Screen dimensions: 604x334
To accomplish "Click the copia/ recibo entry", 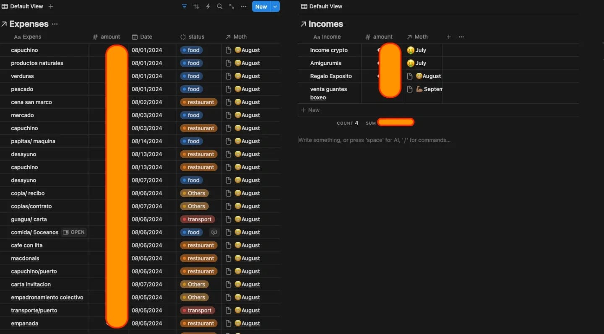I will click(x=28, y=193).
